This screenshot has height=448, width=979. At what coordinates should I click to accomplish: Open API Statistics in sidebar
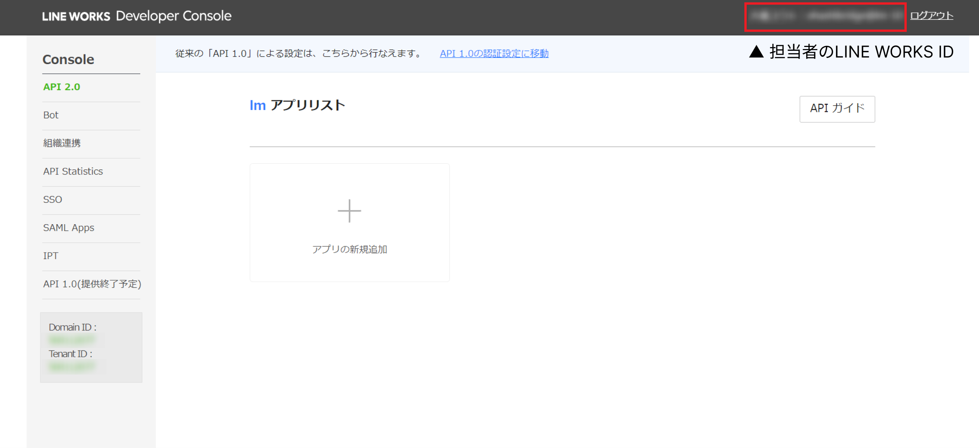tap(73, 171)
